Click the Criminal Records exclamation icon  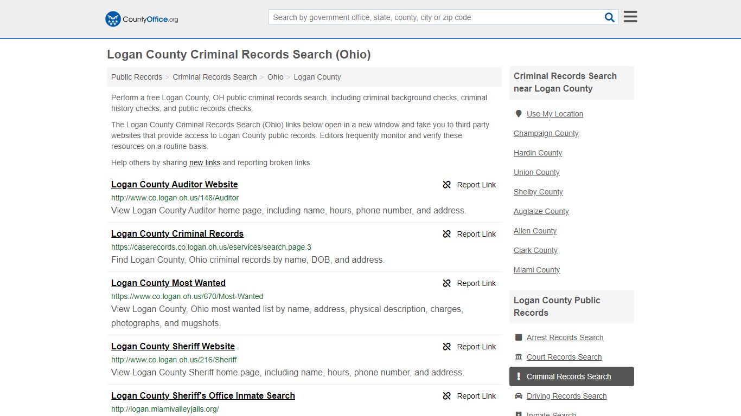pos(519,376)
